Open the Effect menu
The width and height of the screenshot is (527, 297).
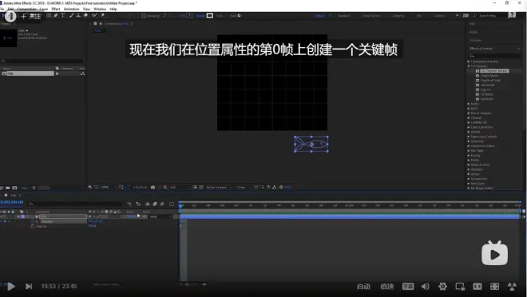(x=56, y=9)
